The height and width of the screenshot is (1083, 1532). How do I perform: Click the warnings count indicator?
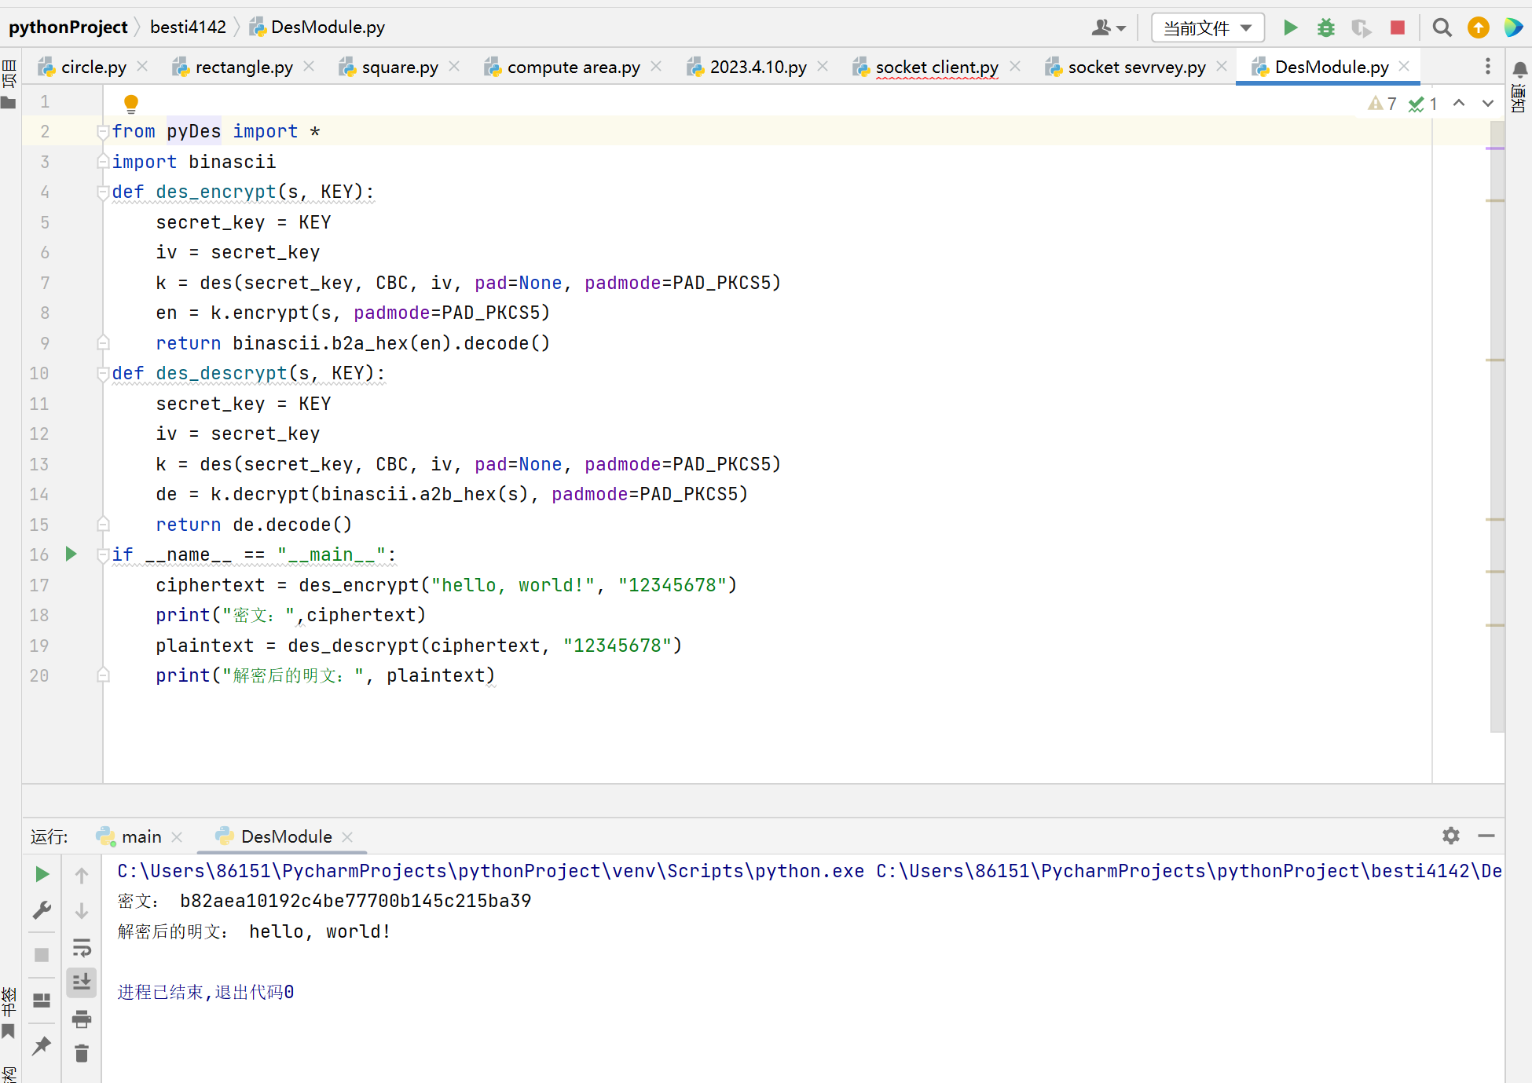tap(1382, 104)
